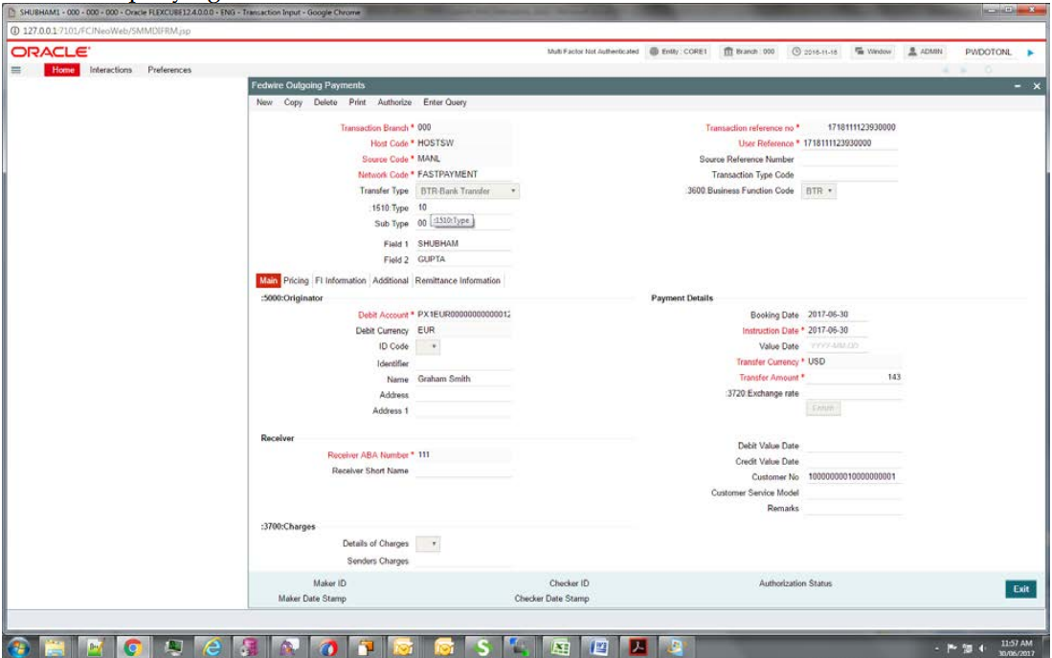
Task: Open the Interactions menu
Action: [111, 70]
